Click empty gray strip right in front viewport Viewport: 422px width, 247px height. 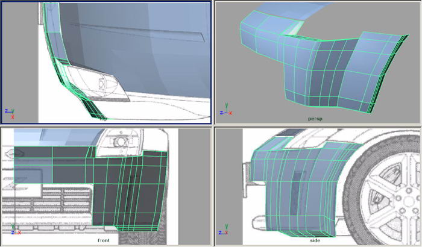[194, 181]
